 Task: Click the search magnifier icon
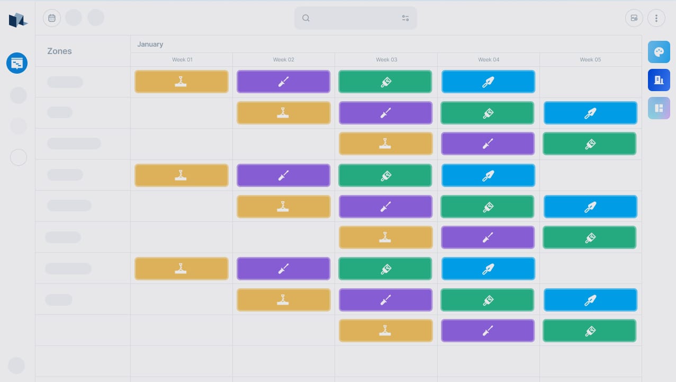pyautogui.click(x=306, y=18)
